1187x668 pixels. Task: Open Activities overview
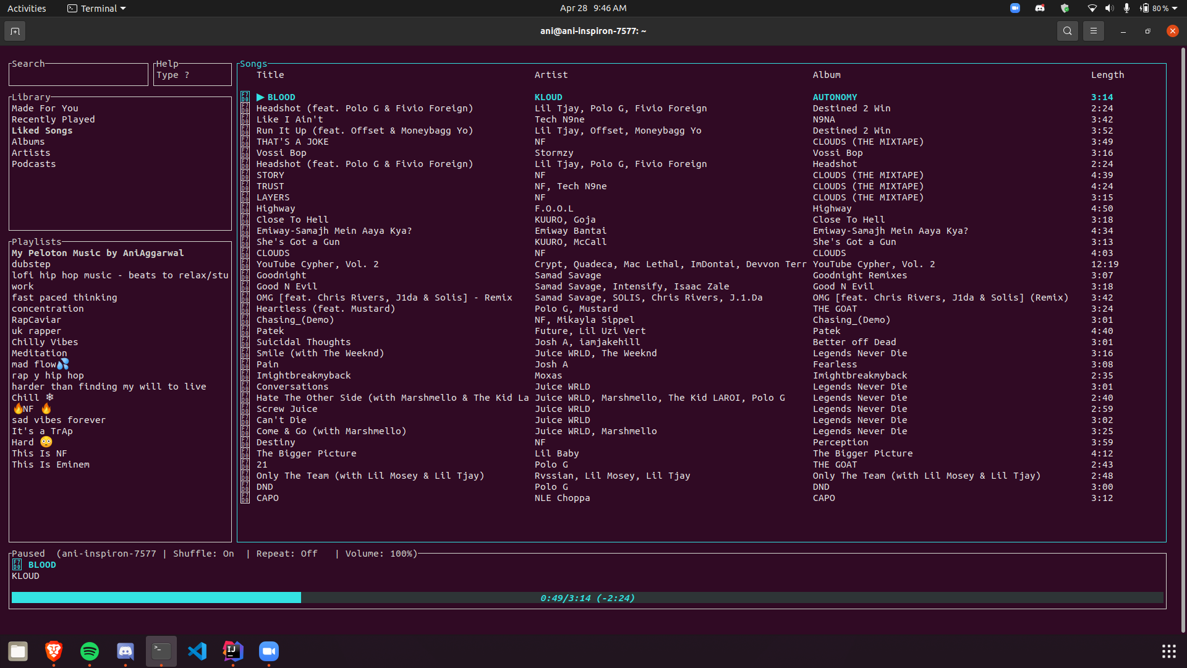[x=27, y=8]
